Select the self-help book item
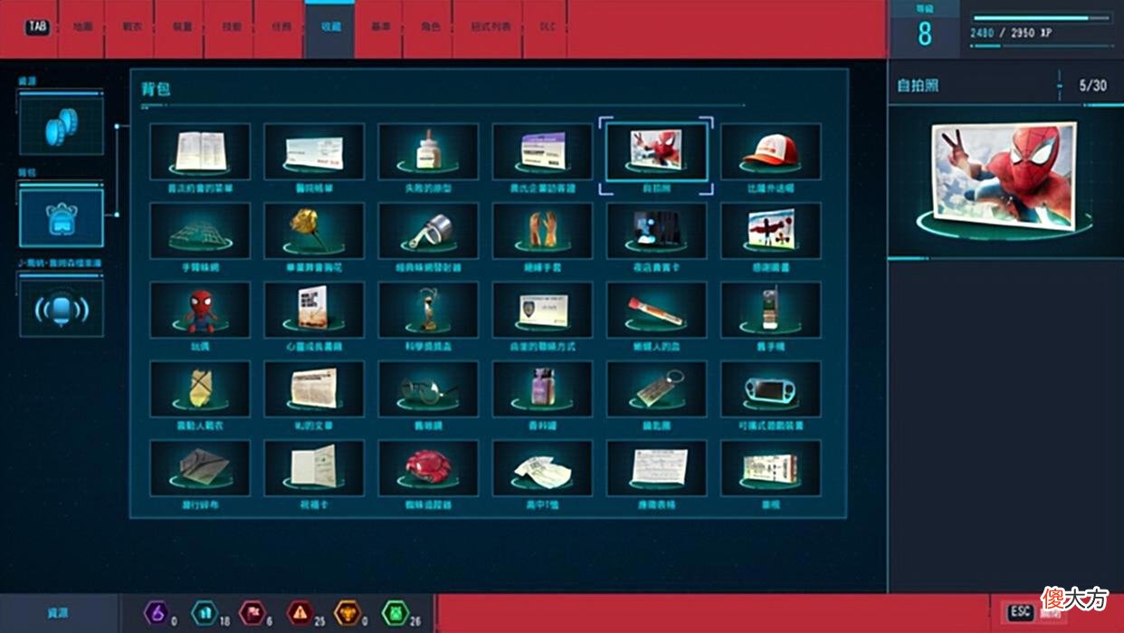This screenshot has width=1124, height=633. coord(314,310)
